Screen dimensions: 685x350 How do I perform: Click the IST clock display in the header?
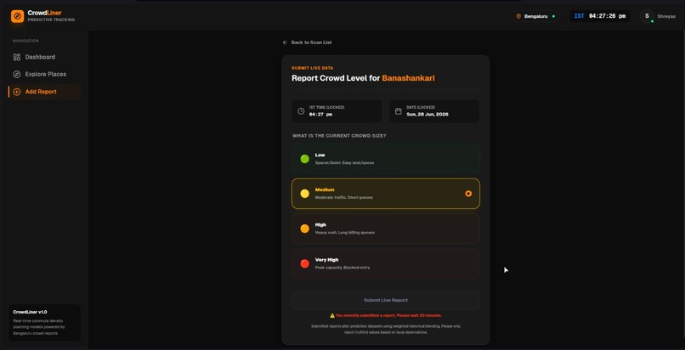click(x=600, y=16)
